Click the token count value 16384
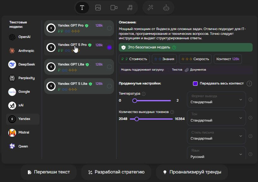Screen dimensions: 258x182 pos(180,119)
